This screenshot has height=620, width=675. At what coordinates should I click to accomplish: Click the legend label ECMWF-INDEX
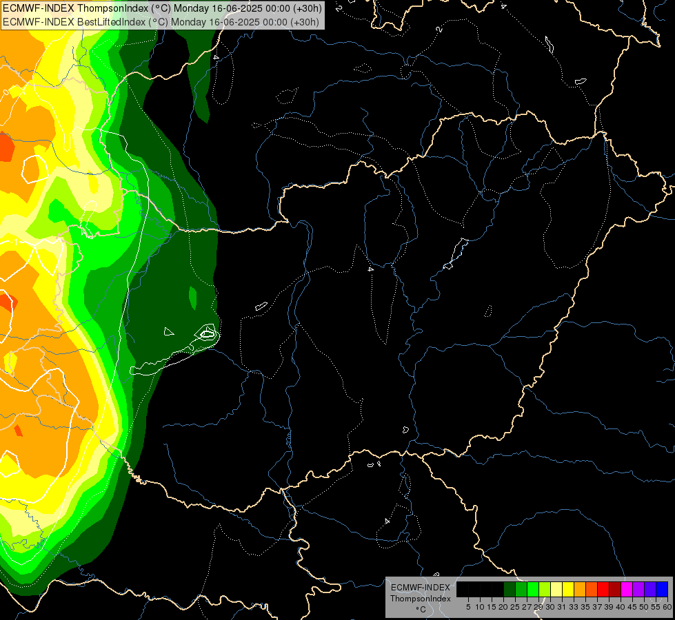coord(421,588)
